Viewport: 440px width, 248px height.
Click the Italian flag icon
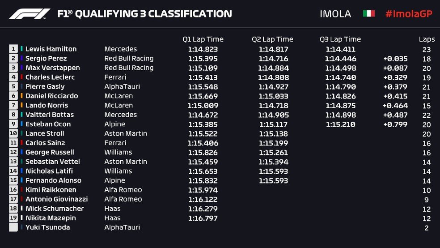[369, 13]
